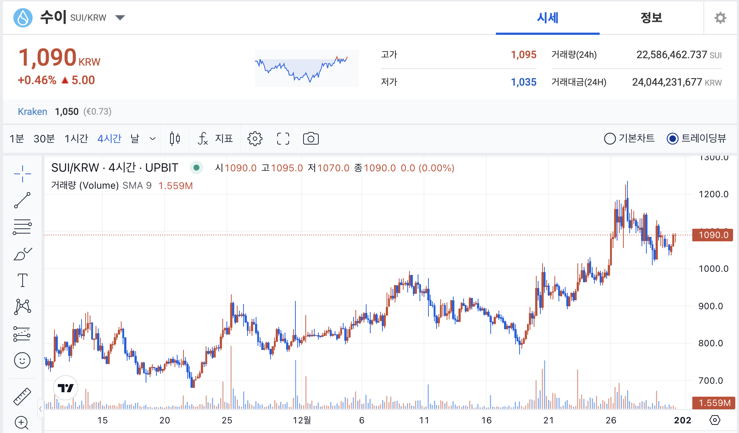This screenshot has height=433, width=739.
Task: Select the text annotation tool
Action: [22, 280]
